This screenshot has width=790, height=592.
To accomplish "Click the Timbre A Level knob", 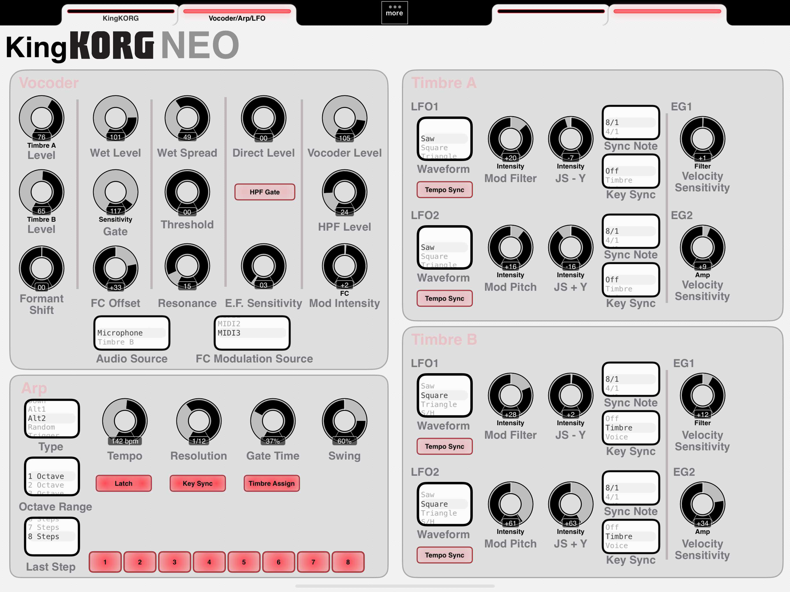I will [x=41, y=118].
